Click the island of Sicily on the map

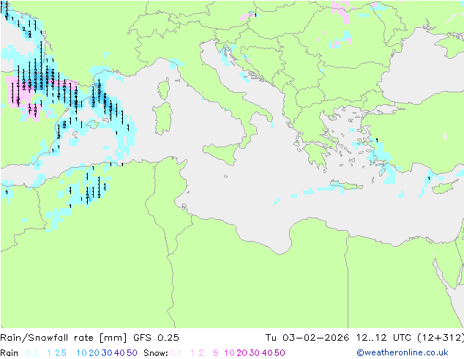click(x=224, y=153)
